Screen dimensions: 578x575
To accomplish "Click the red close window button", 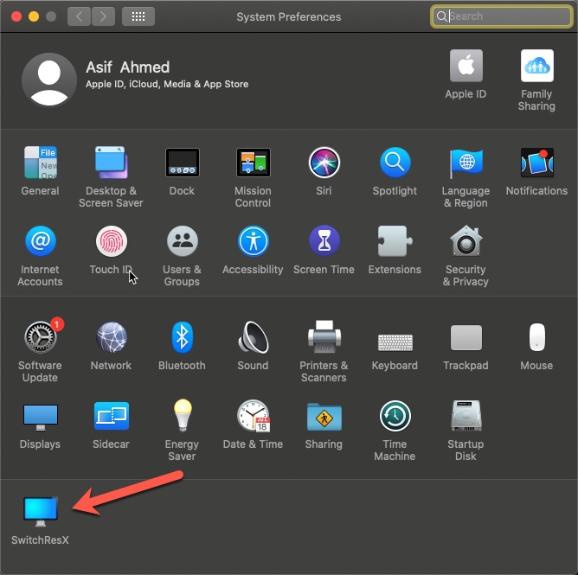I will (x=16, y=16).
